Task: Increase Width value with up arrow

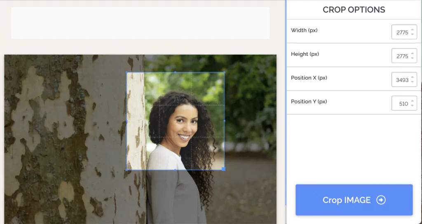Action: 412,30
